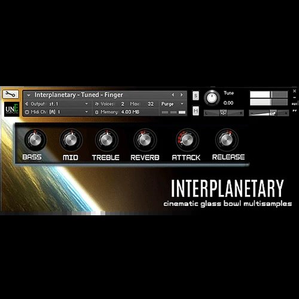Collapse instrument header with the triangle arrow
Screen dimensions: 299x299
[x=29, y=95]
